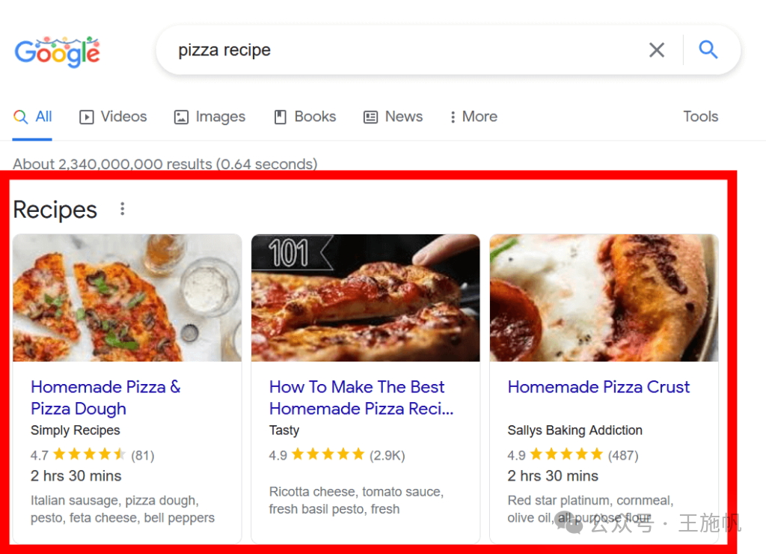The width and height of the screenshot is (766, 554).
Task: Click the blue magnifier search icon
Action: pos(708,49)
